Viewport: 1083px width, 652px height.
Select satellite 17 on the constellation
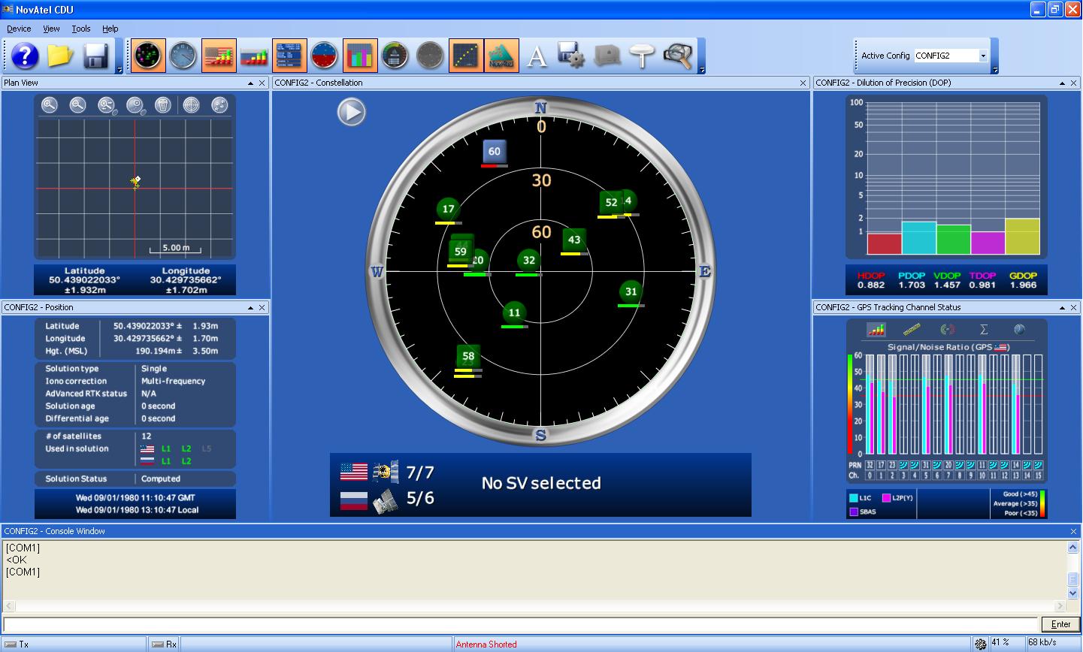click(449, 209)
